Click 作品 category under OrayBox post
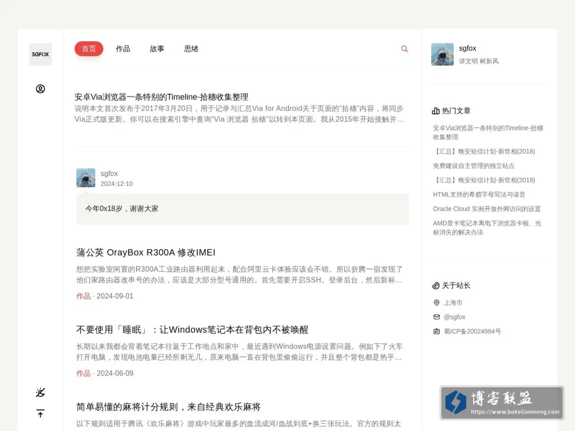The image size is (575, 431). click(x=83, y=296)
